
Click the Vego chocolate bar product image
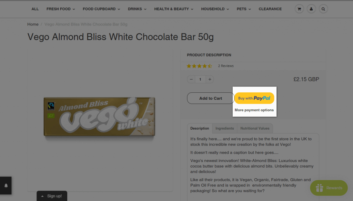point(100,116)
